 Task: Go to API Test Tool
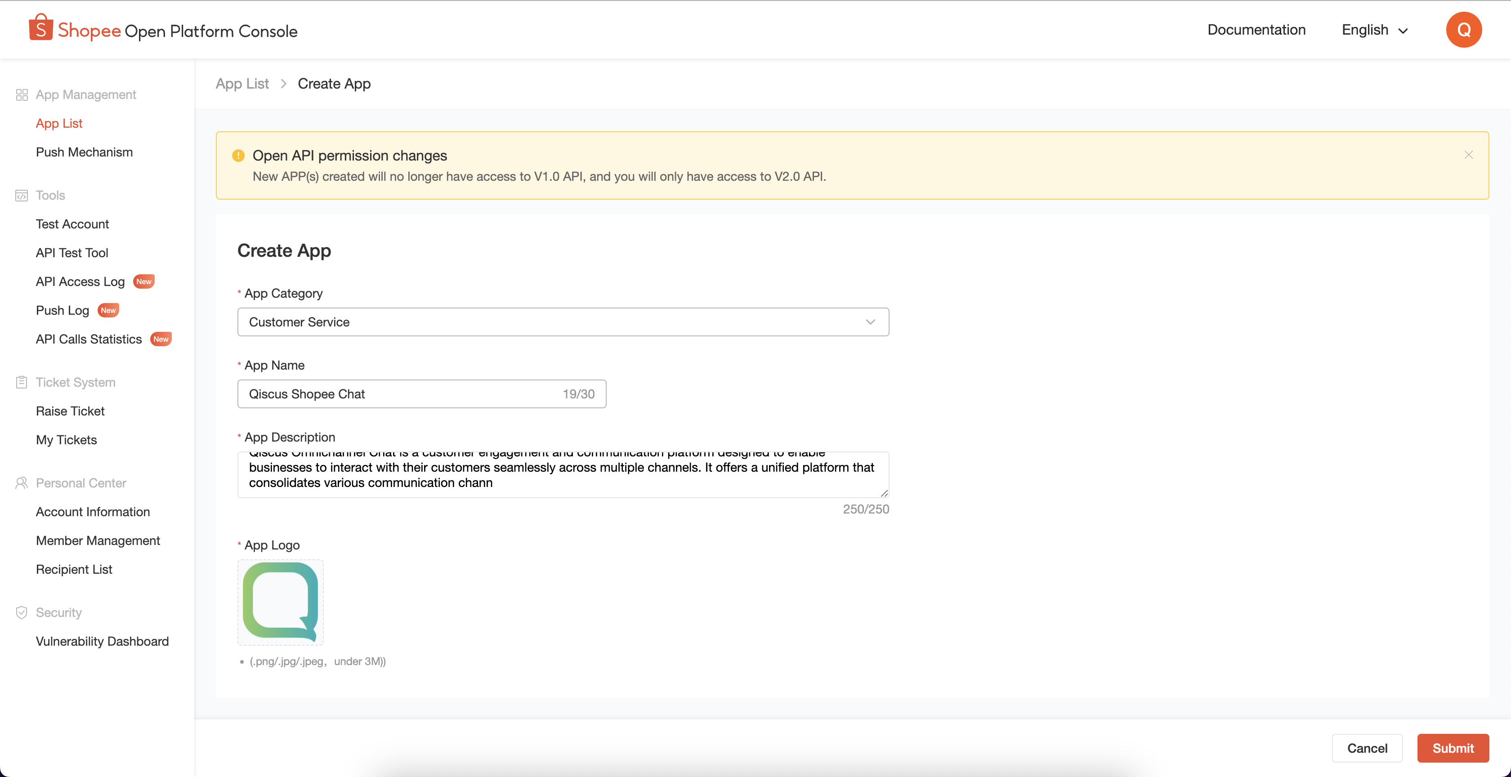(72, 253)
